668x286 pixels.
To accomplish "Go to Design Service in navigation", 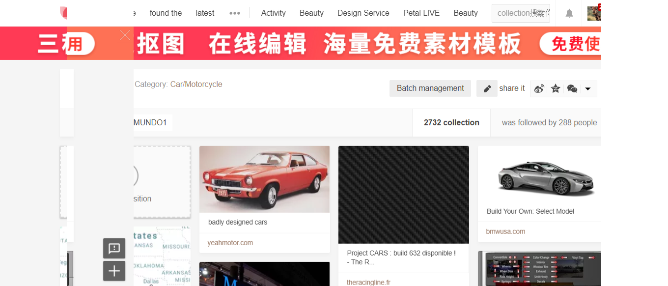I will [x=363, y=13].
